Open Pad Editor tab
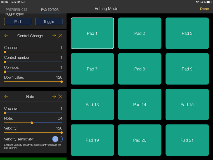This screenshot has width=213, height=160. (50, 10)
